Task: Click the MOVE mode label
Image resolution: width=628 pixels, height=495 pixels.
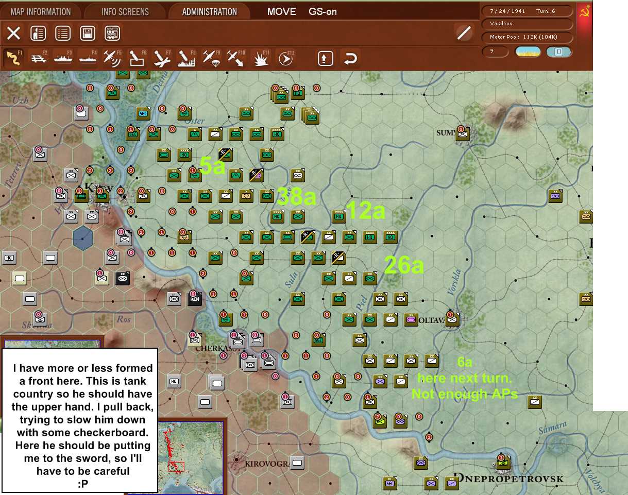Action: [282, 11]
